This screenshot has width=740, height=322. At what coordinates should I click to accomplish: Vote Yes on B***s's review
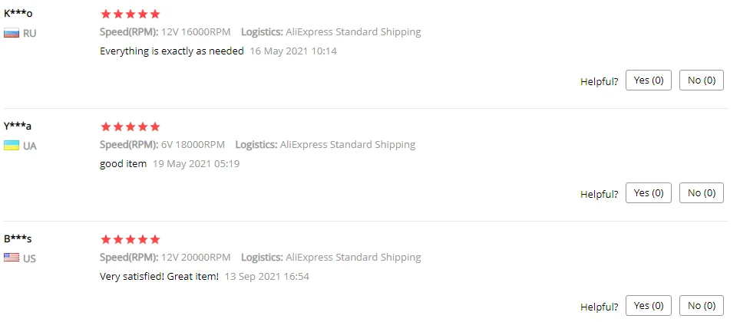pos(649,306)
